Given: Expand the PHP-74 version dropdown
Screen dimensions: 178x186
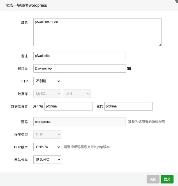Looking at the screenshot, I should click(47, 147).
